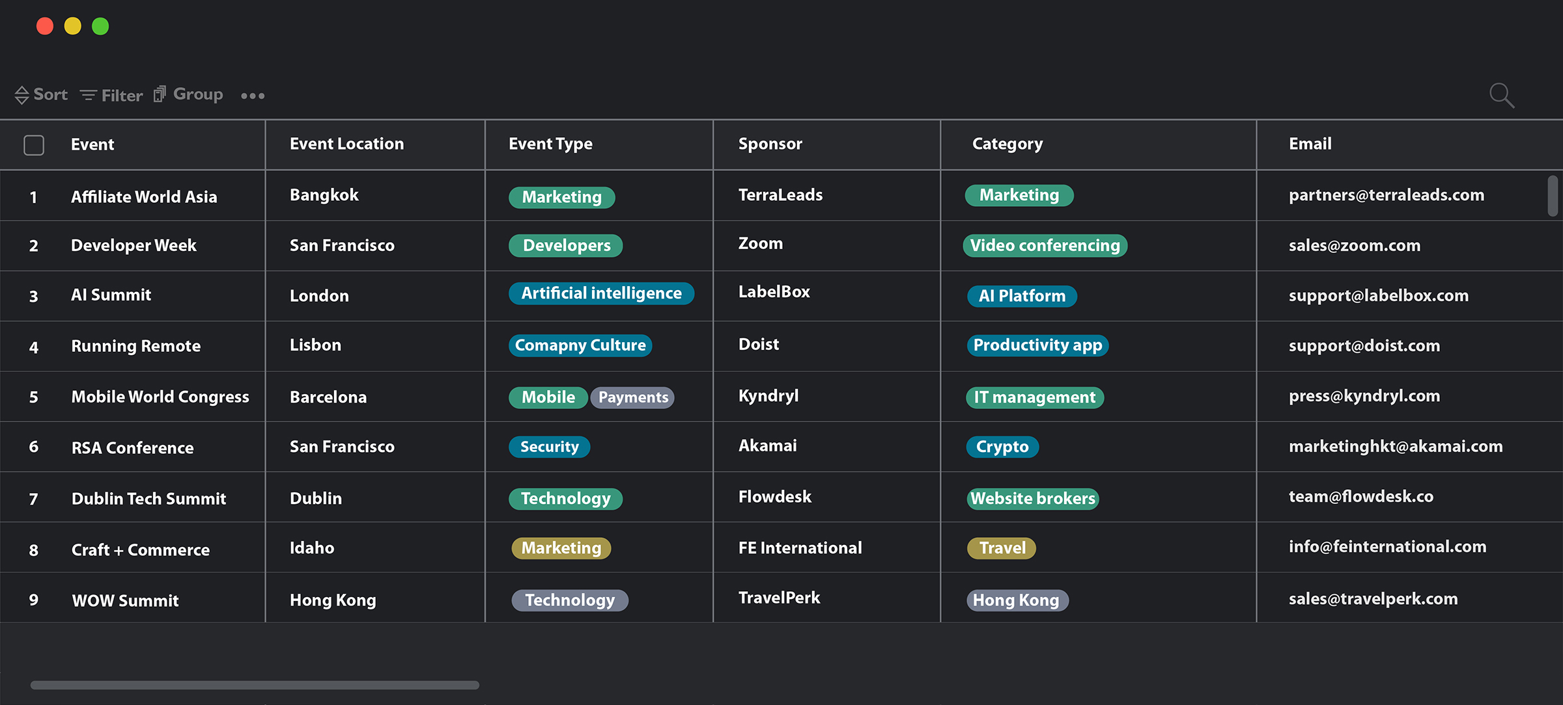Select the Video conferencing category tag
Viewport: 1563px width, 705px height.
(x=1045, y=246)
